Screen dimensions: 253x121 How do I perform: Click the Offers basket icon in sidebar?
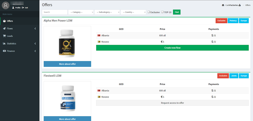tap(4, 21)
